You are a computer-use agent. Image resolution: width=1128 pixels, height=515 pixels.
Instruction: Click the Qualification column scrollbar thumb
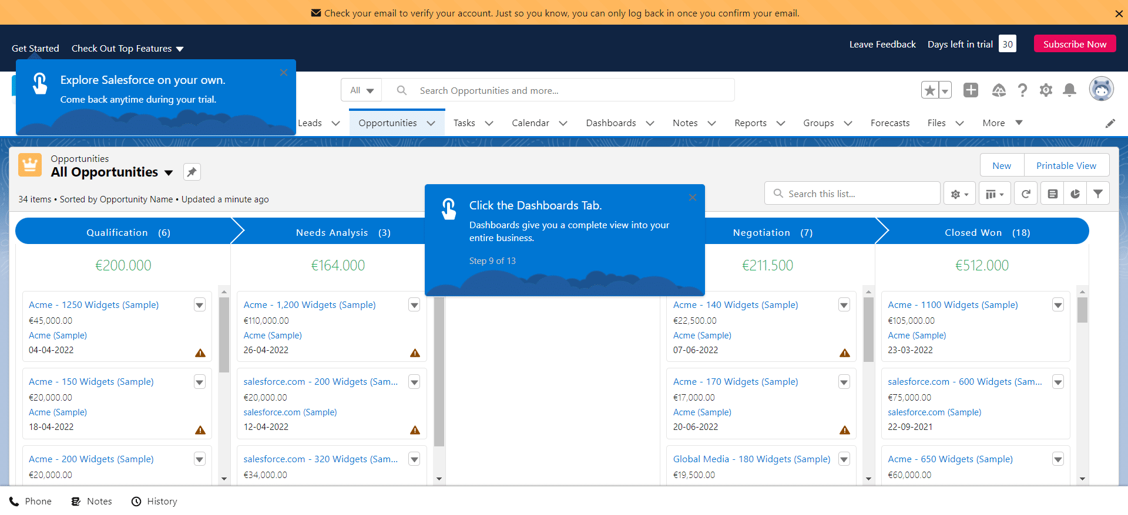(x=224, y=335)
